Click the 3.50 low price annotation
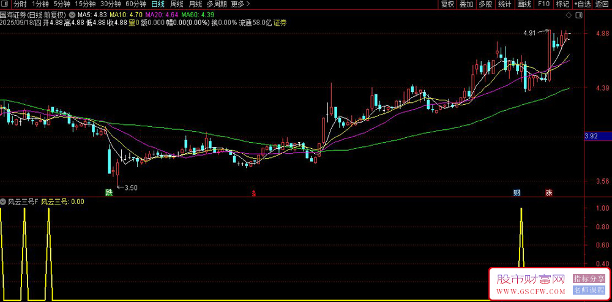This screenshot has width=612, height=302. point(131,187)
